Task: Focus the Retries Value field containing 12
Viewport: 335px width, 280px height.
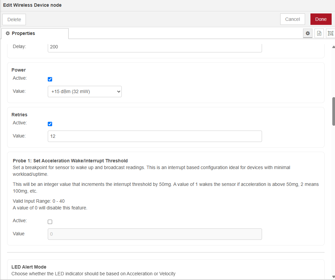Action: (x=155, y=136)
